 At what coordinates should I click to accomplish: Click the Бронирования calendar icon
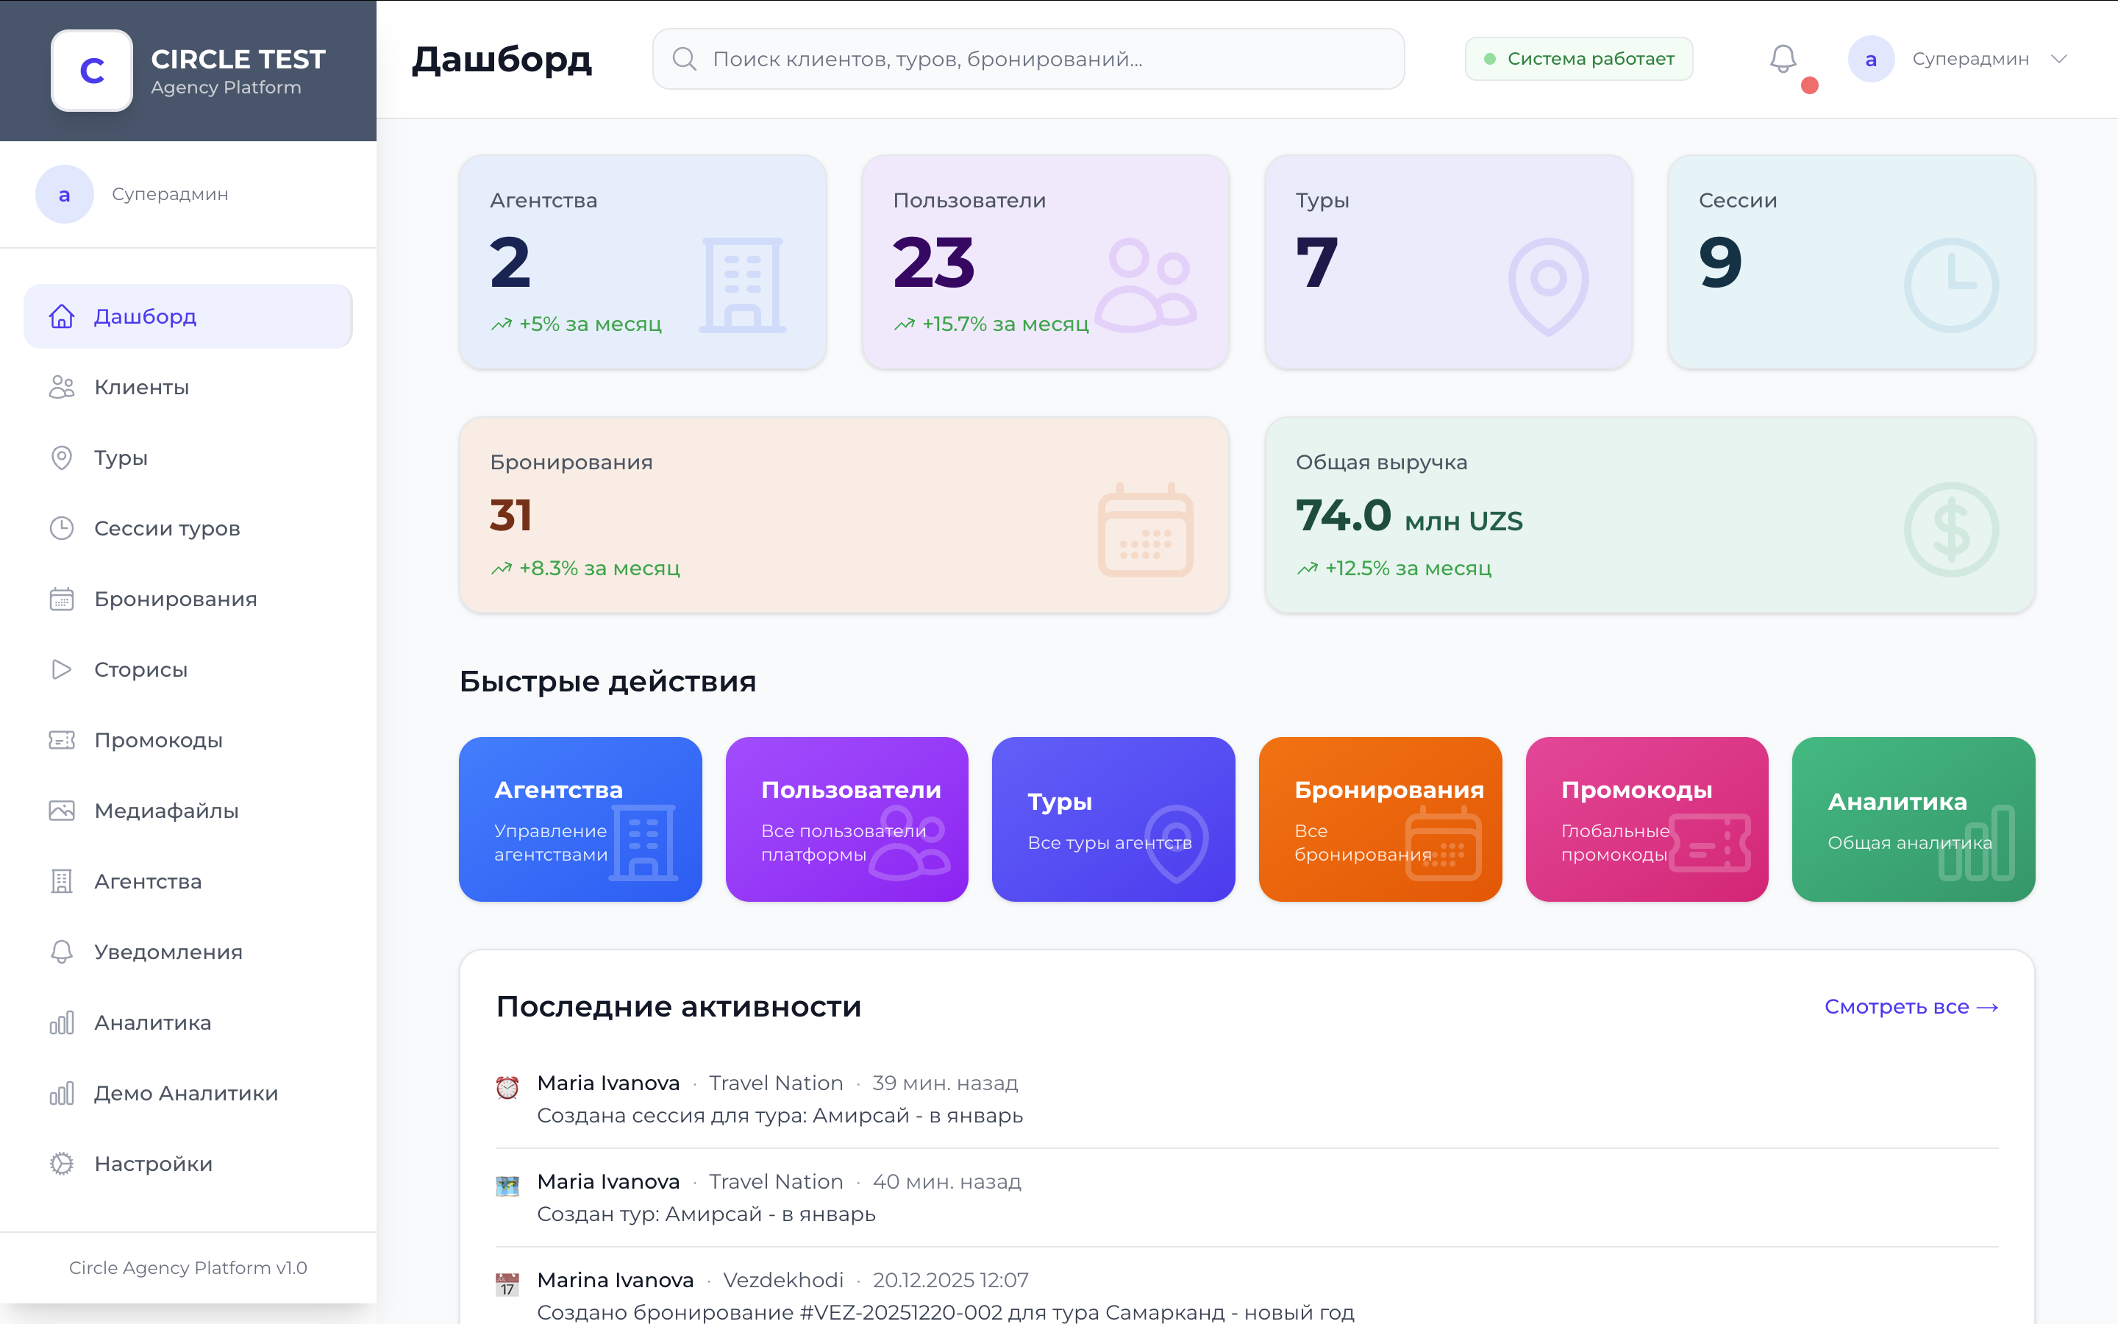click(x=61, y=599)
